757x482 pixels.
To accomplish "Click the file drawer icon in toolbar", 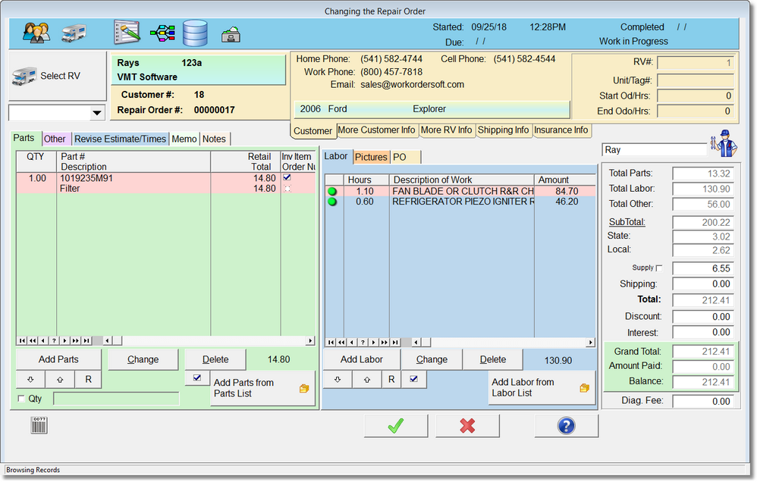I will 231,35.
